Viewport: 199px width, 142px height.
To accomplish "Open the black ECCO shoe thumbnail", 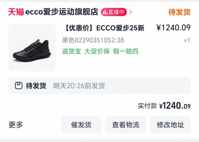I will point(32,48).
